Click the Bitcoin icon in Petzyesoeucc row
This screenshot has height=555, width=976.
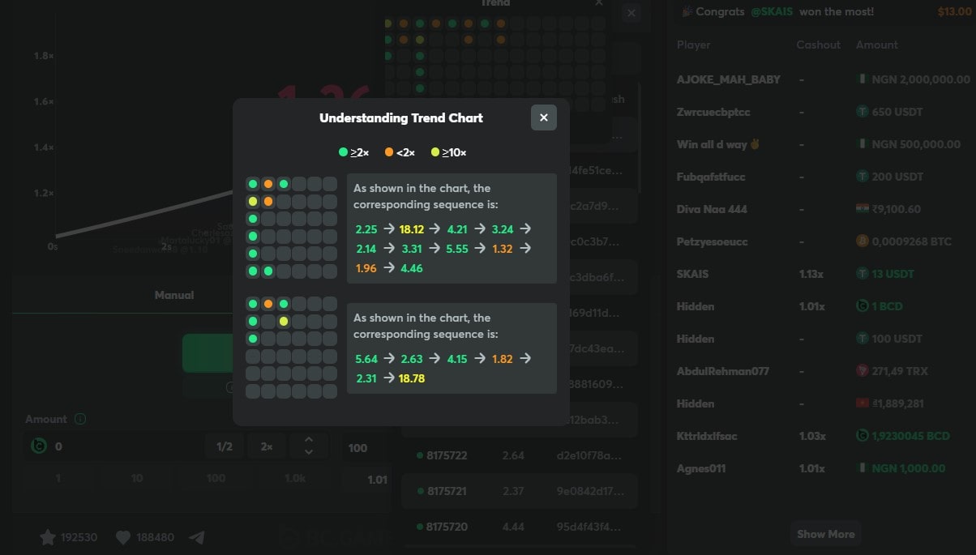point(863,241)
